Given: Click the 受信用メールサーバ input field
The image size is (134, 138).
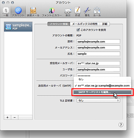Looking at the screenshot, I should 98,63.
